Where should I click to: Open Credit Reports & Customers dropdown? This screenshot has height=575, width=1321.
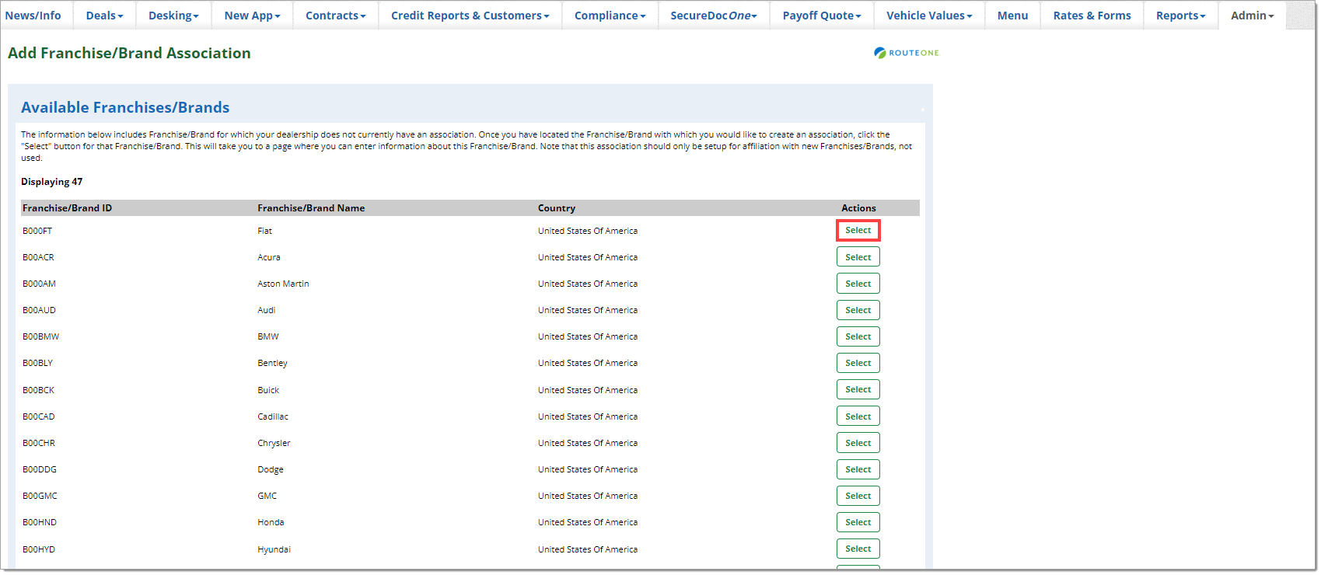pos(470,16)
